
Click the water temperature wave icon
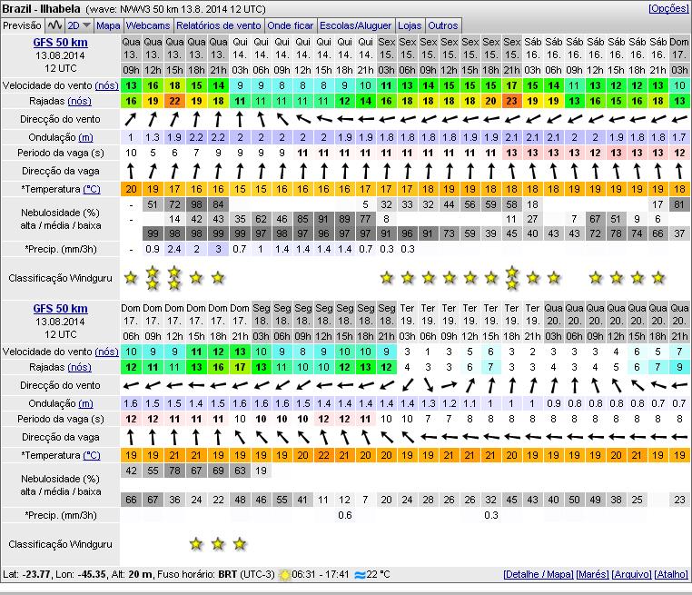tap(360, 575)
